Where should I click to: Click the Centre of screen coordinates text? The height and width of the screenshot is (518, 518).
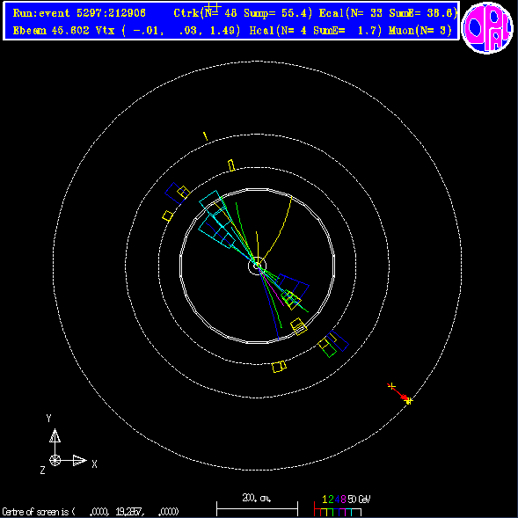coord(91,512)
